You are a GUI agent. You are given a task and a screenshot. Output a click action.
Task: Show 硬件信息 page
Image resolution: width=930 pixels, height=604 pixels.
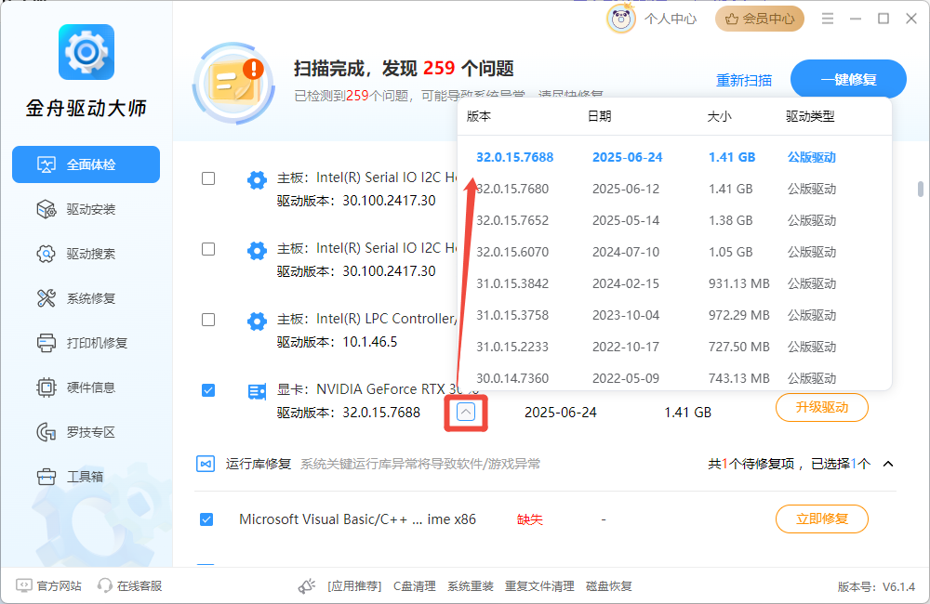86,387
